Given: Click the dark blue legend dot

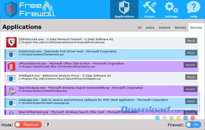Looking at the screenshot, I should [x=186, y=118].
